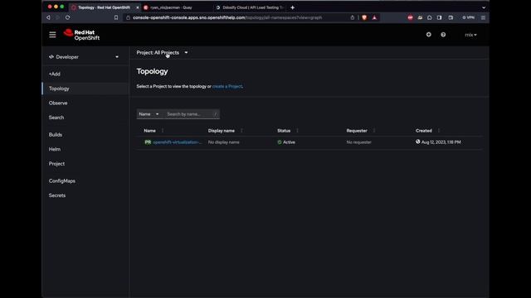Click the browser address bar URL
531x298 pixels.
pos(227,17)
